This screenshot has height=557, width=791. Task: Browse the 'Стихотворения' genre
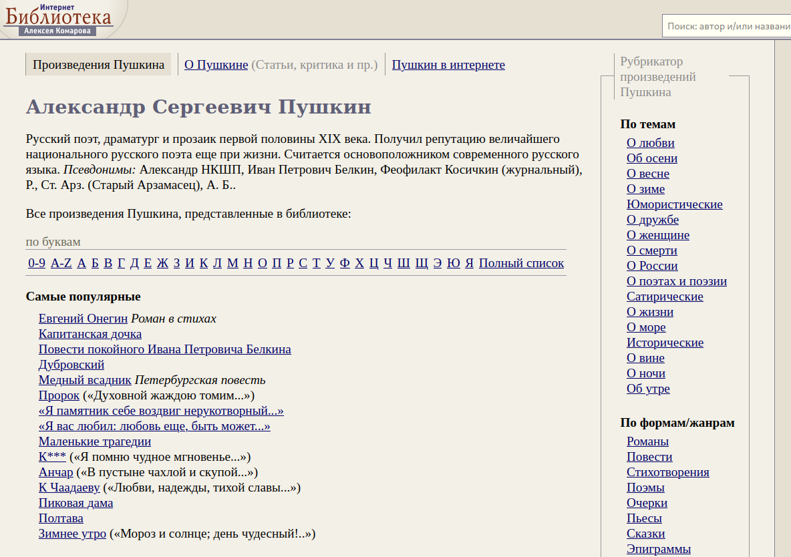coord(667,472)
